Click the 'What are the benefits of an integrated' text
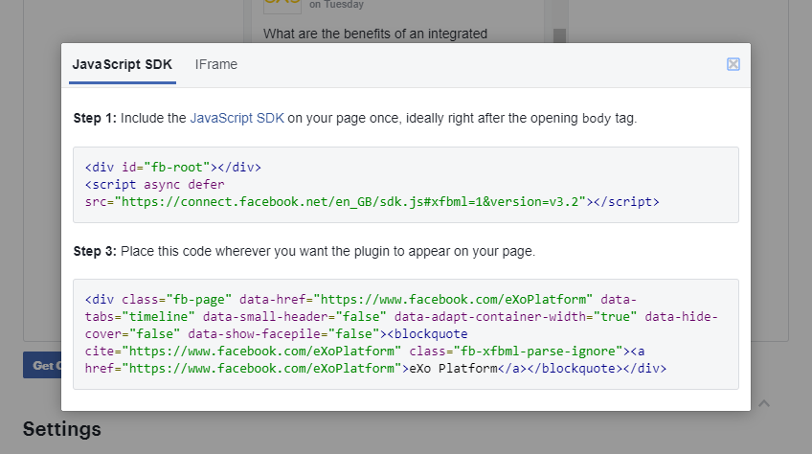Image resolution: width=812 pixels, height=454 pixels. (x=375, y=34)
